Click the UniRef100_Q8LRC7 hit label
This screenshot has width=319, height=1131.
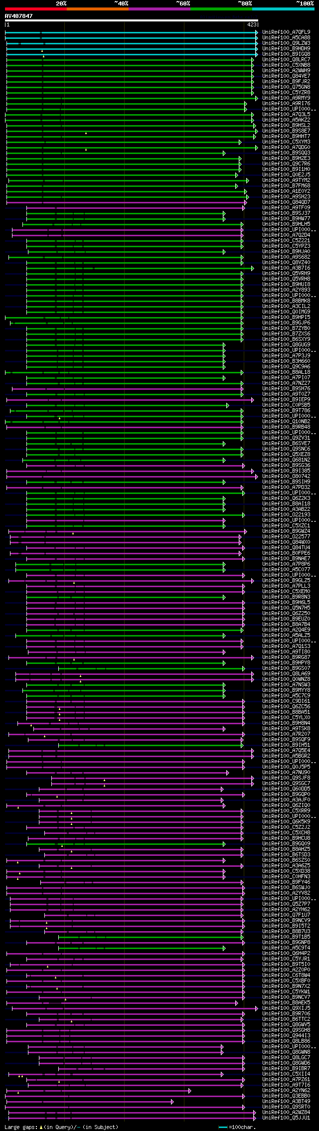point(286,59)
